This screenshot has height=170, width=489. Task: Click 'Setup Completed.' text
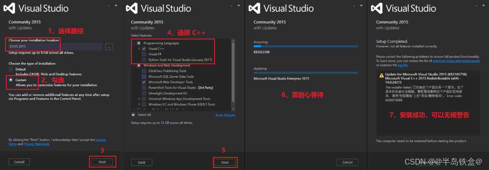(392, 41)
